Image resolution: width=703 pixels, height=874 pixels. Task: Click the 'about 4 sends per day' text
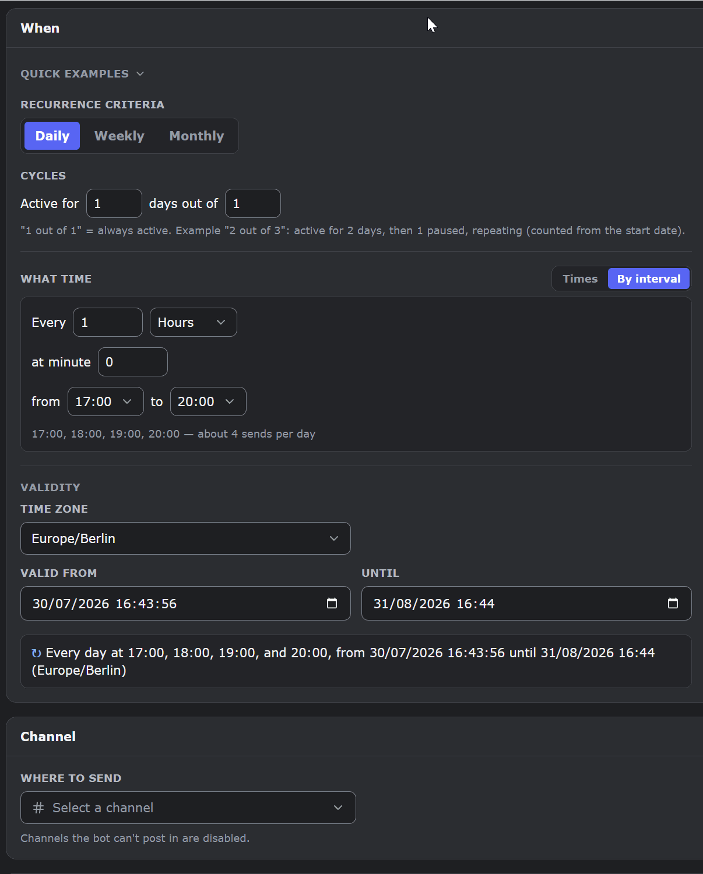pos(256,434)
